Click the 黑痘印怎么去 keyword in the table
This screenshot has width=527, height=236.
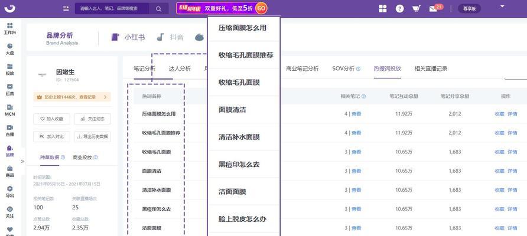point(157,209)
